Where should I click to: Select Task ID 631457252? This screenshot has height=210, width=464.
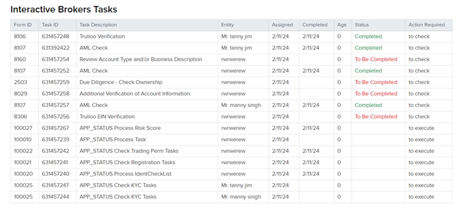point(55,71)
